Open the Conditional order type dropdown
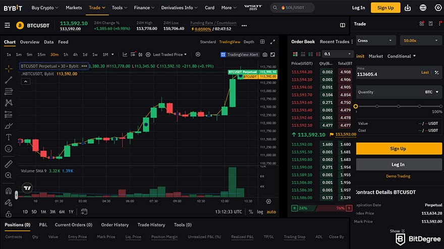Image resolution: width=444 pixels, height=249 pixels. point(402,56)
